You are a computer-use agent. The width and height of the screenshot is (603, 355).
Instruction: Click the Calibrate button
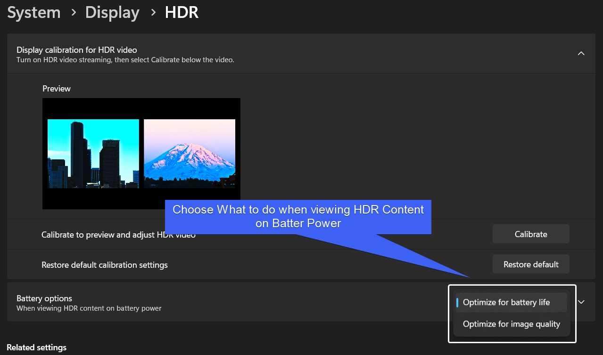531,234
